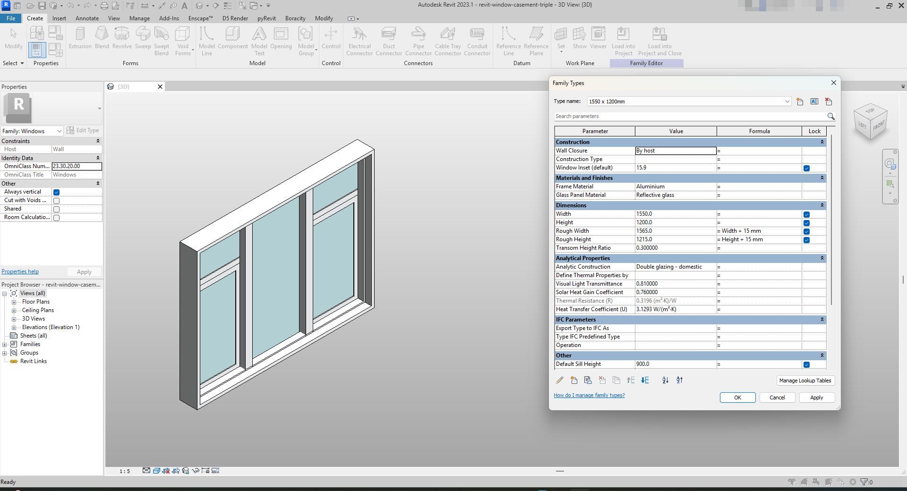Open the Enscape ribbon tab
The height and width of the screenshot is (491, 907).
click(x=200, y=18)
